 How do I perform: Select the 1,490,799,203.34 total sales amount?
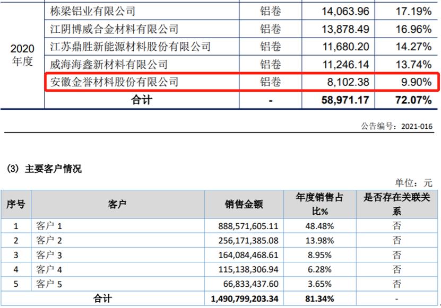click(x=245, y=300)
